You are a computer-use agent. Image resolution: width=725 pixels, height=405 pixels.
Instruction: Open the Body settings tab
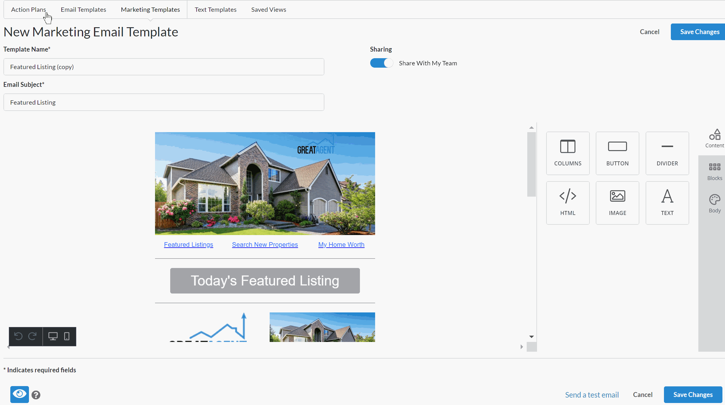(714, 204)
